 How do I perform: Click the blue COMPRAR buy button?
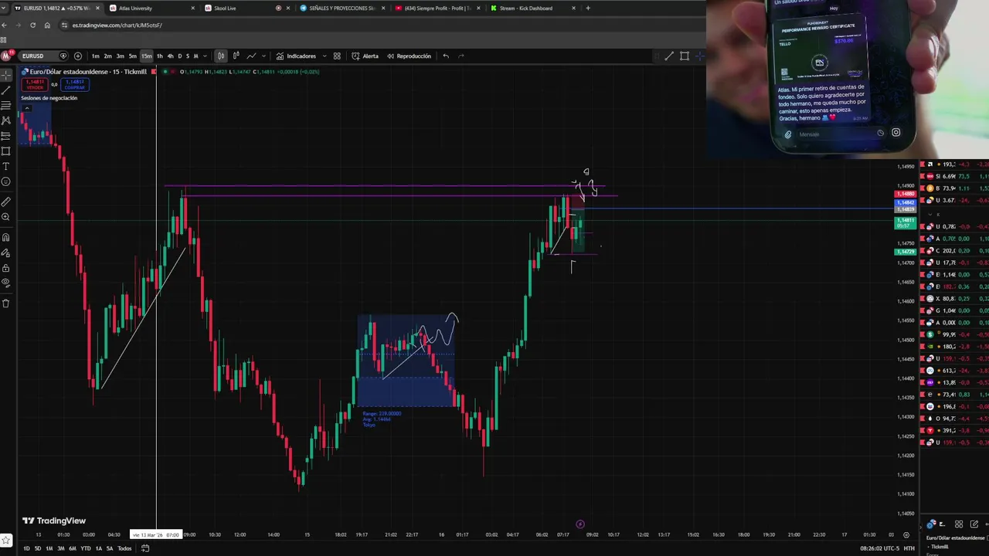pos(75,84)
